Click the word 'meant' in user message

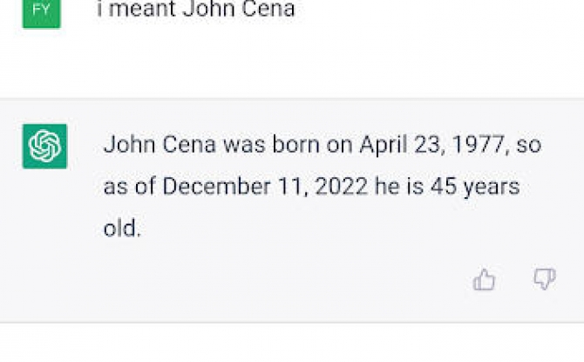[x=142, y=9]
